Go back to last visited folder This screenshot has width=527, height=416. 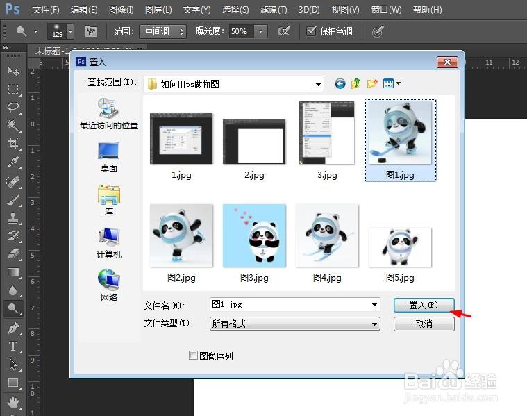(340, 83)
